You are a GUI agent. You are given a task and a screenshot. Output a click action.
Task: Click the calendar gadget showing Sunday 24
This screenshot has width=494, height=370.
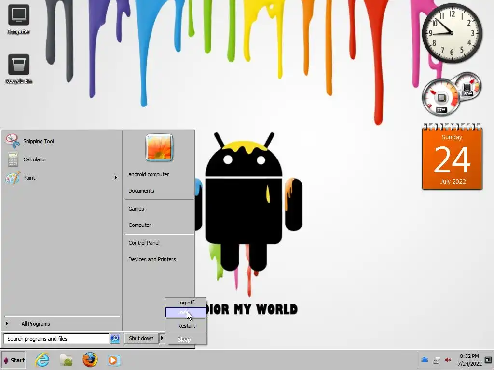click(x=452, y=157)
